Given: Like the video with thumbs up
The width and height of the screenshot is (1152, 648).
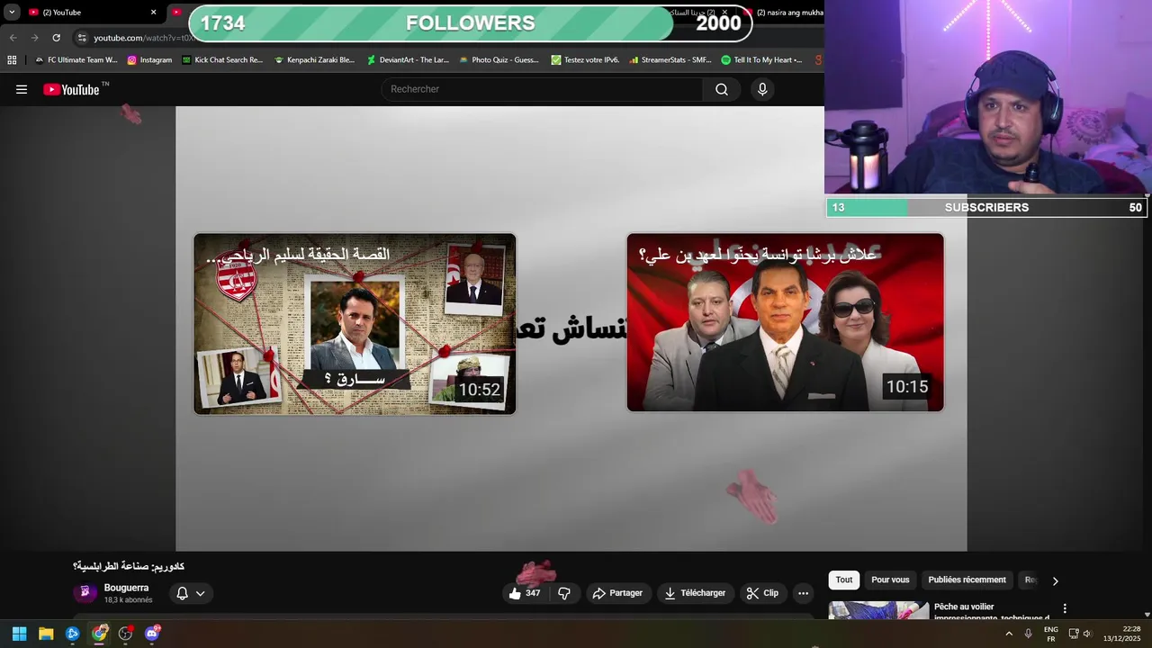Looking at the screenshot, I should [x=526, y=593].
